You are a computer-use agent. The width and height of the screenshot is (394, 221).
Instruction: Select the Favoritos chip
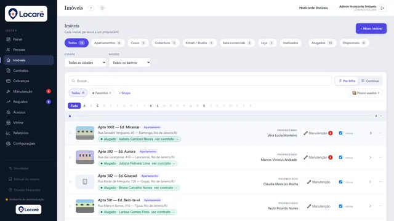pyautogui.click(x=102, y=93)
